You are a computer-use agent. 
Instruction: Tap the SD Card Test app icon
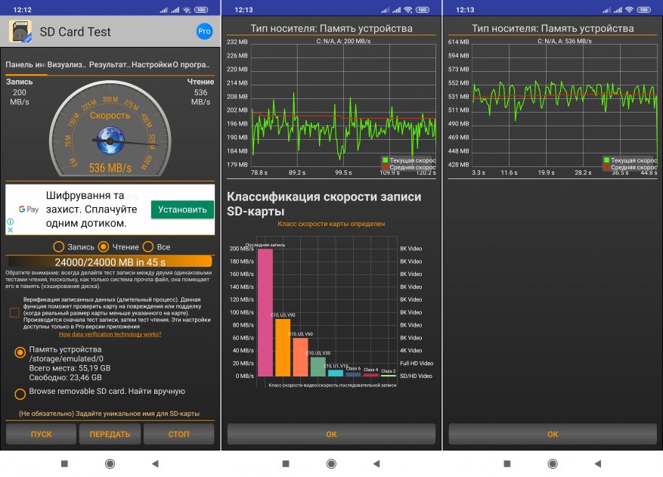click(20, 31)
